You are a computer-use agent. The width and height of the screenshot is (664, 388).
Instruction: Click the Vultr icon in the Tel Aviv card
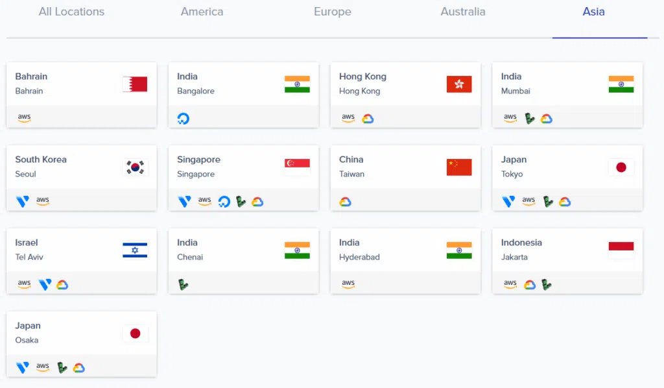pyautogui.click(x=45, y=284)
